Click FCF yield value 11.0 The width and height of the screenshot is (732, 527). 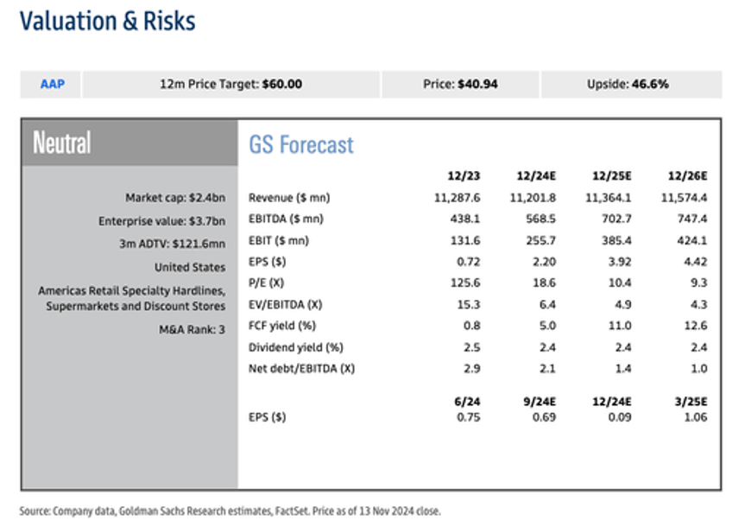tap(620, 326)
